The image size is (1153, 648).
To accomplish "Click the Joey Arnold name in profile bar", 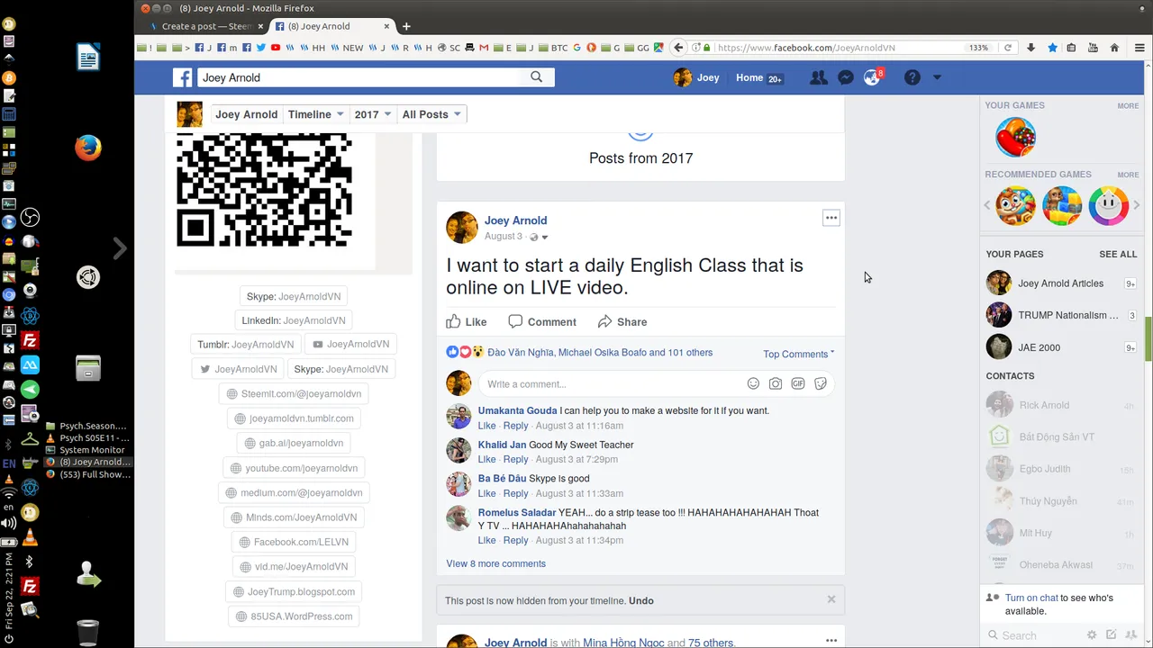I will (x=246, y=114).
